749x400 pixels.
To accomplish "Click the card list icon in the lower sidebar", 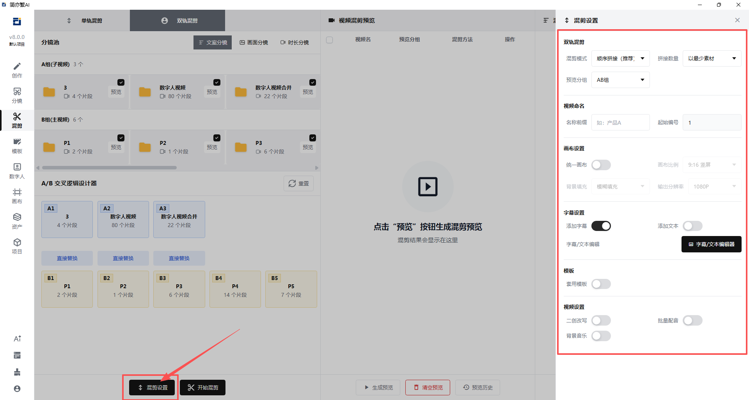I will coord(17,355).
